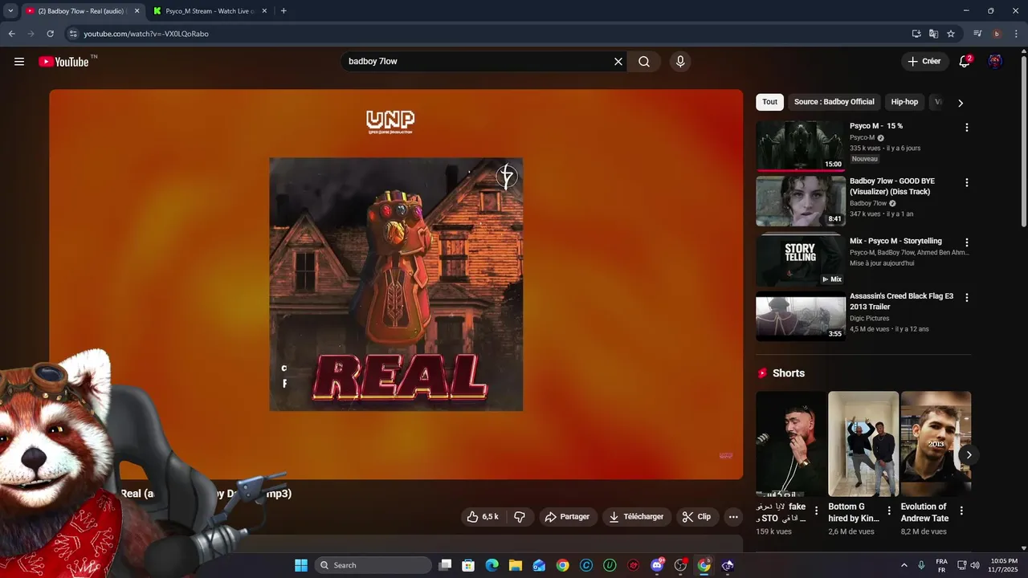This screenshot has height=578, width=1028.
Task: Expand the Windows system tray hidden icons
Action: [904, 565]
